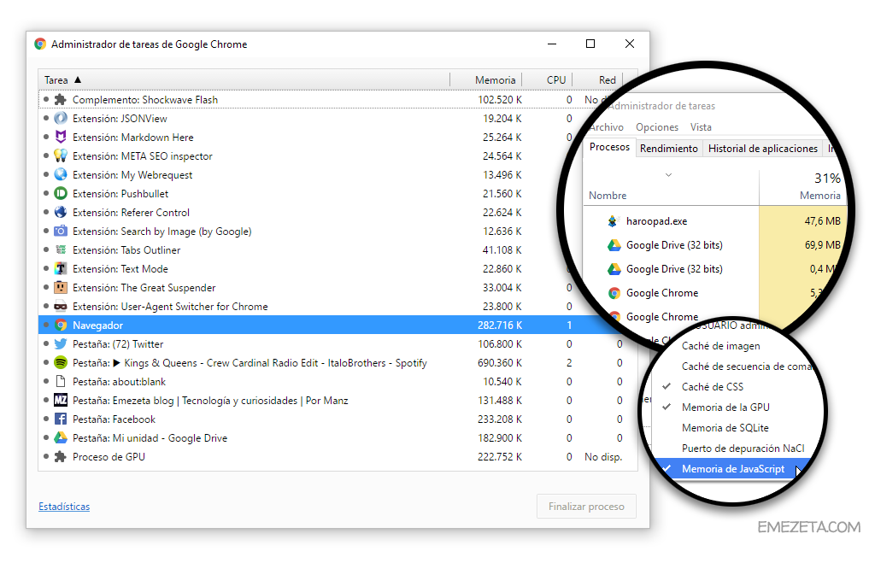
Task: Click the Twitter bird tab icon
Action: click(x=61, y=344)
